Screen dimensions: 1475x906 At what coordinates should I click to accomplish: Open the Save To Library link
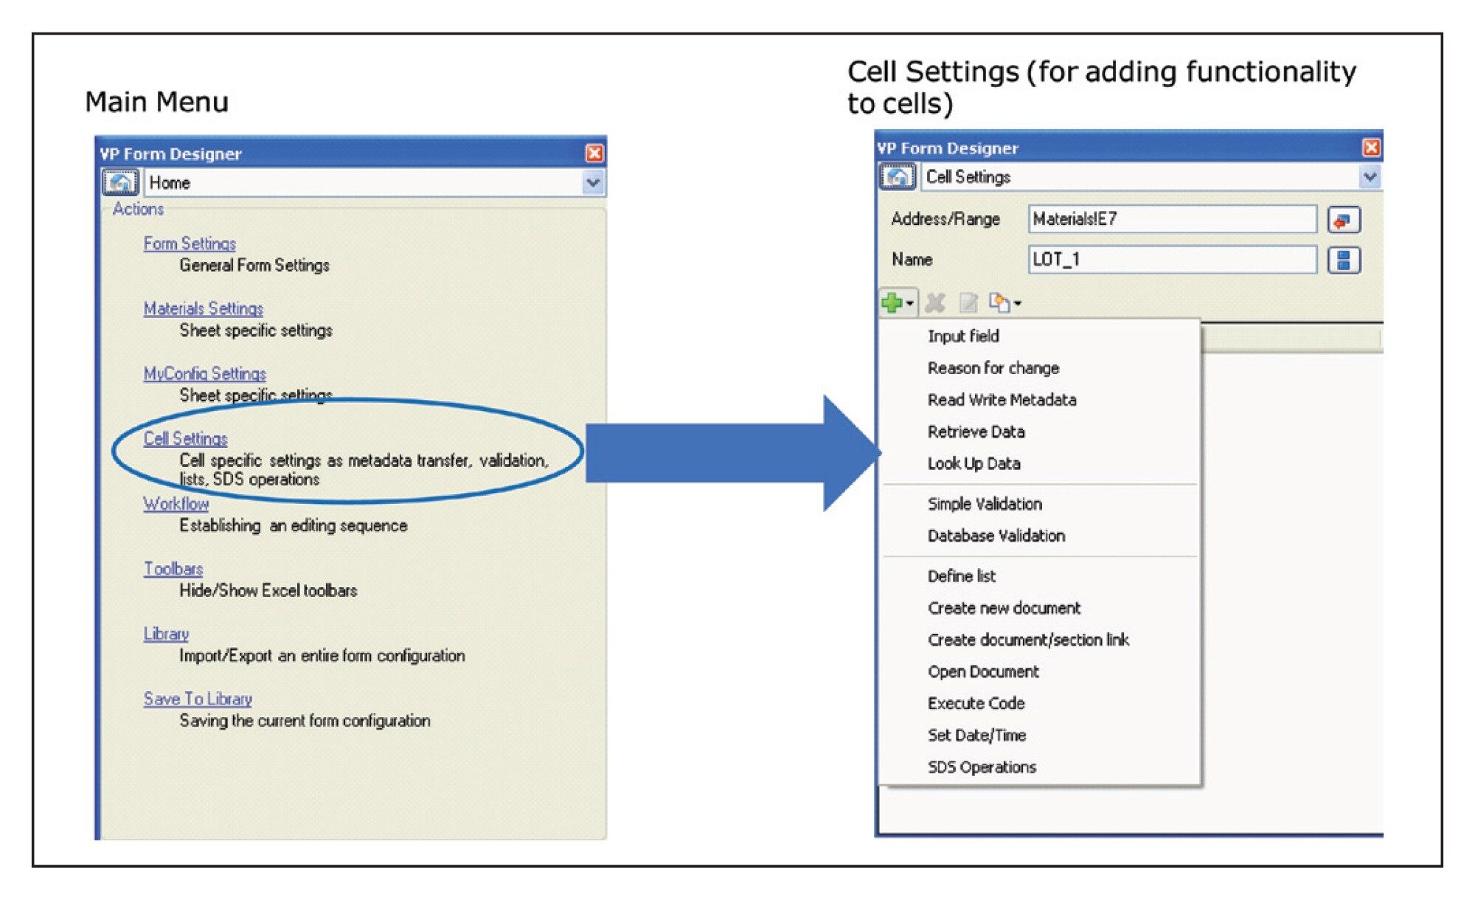coord(198,699)
